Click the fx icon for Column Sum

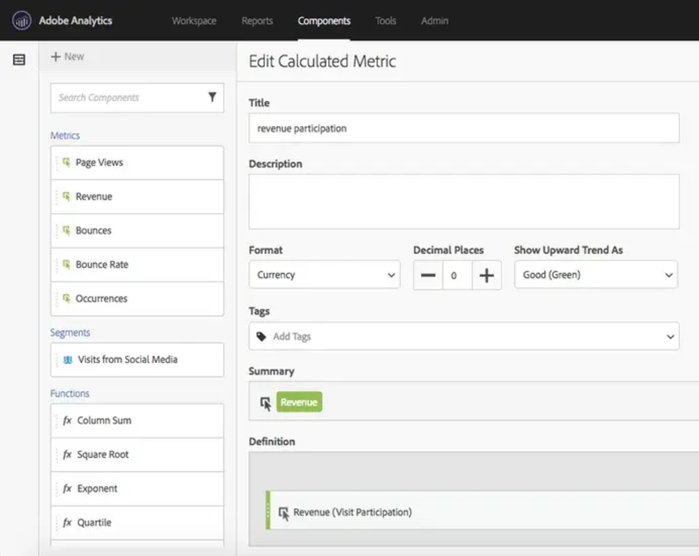[67, 420]
